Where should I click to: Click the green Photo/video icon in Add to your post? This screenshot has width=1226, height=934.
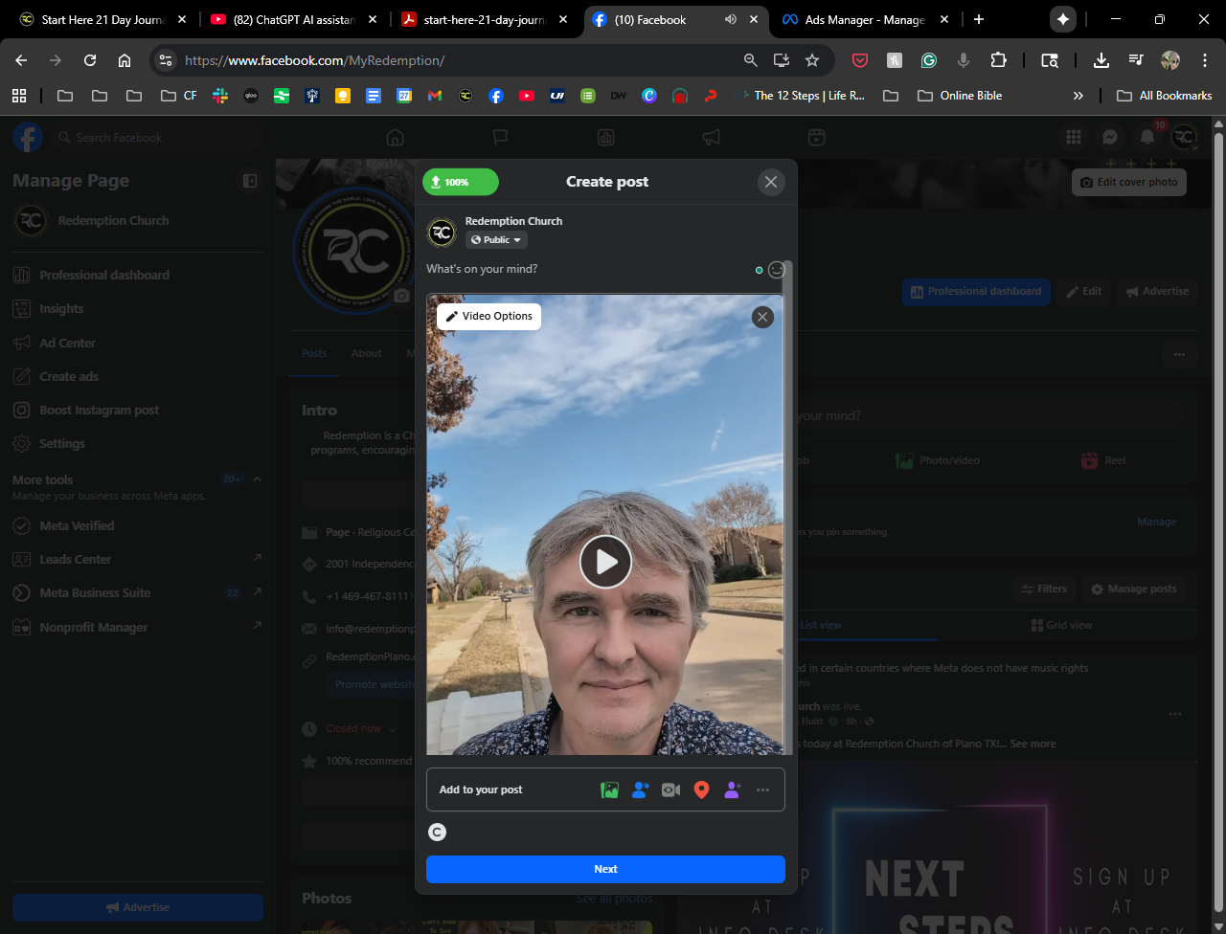pyautogui.click(x=609, y=790)
